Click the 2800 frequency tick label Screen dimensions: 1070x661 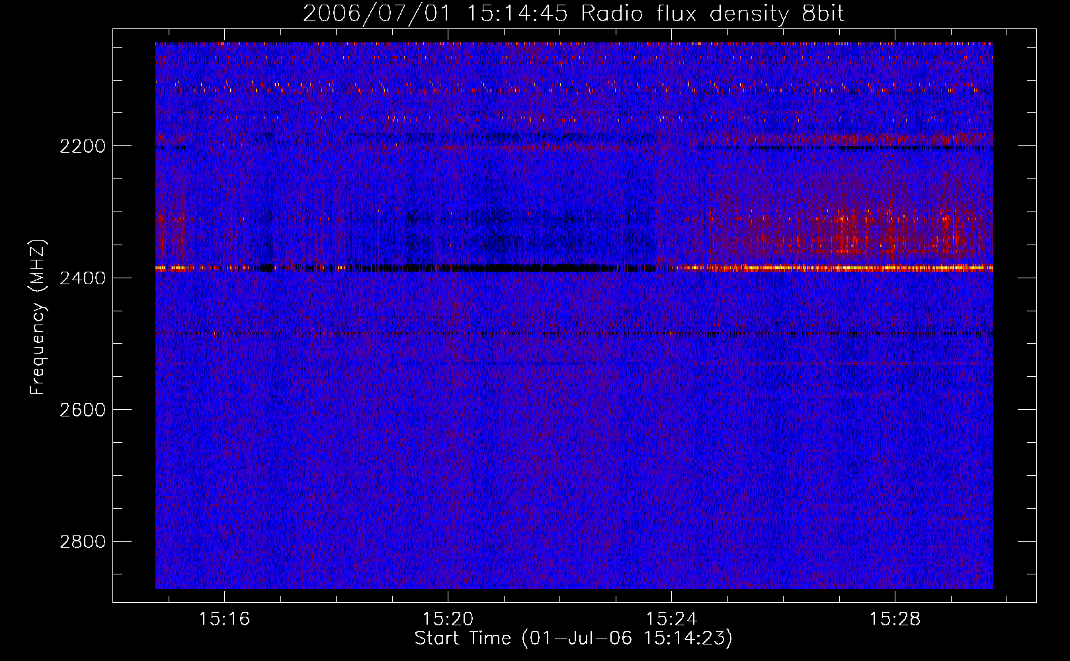tap(83, 542)
